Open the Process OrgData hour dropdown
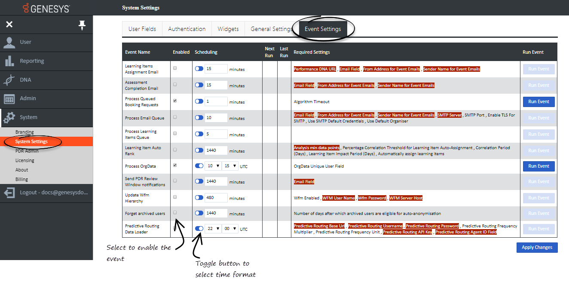The height and width of the screenshot is (285, 569). (x=213, y=166)
